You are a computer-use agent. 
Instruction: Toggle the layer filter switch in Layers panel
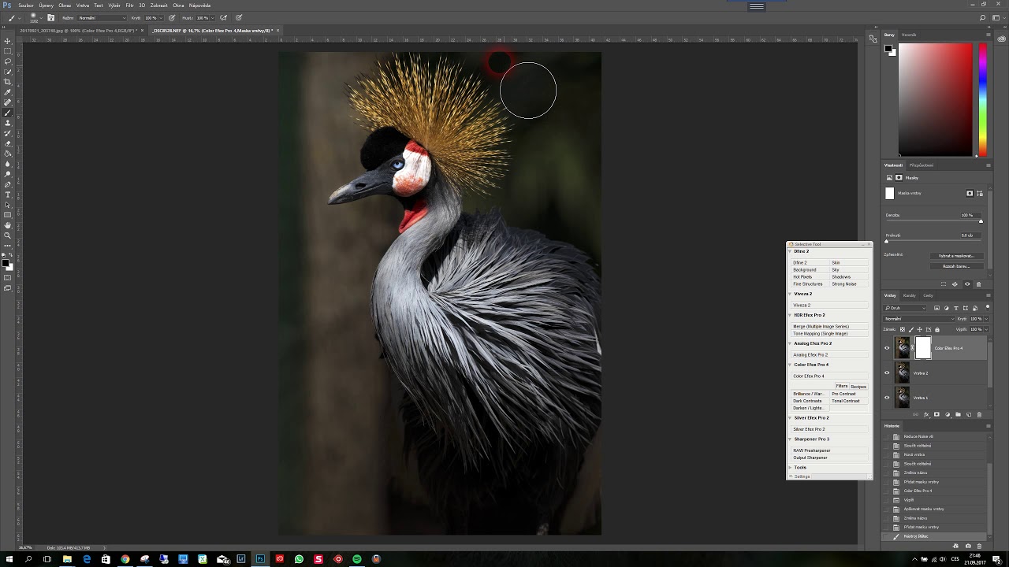(988, 308)
